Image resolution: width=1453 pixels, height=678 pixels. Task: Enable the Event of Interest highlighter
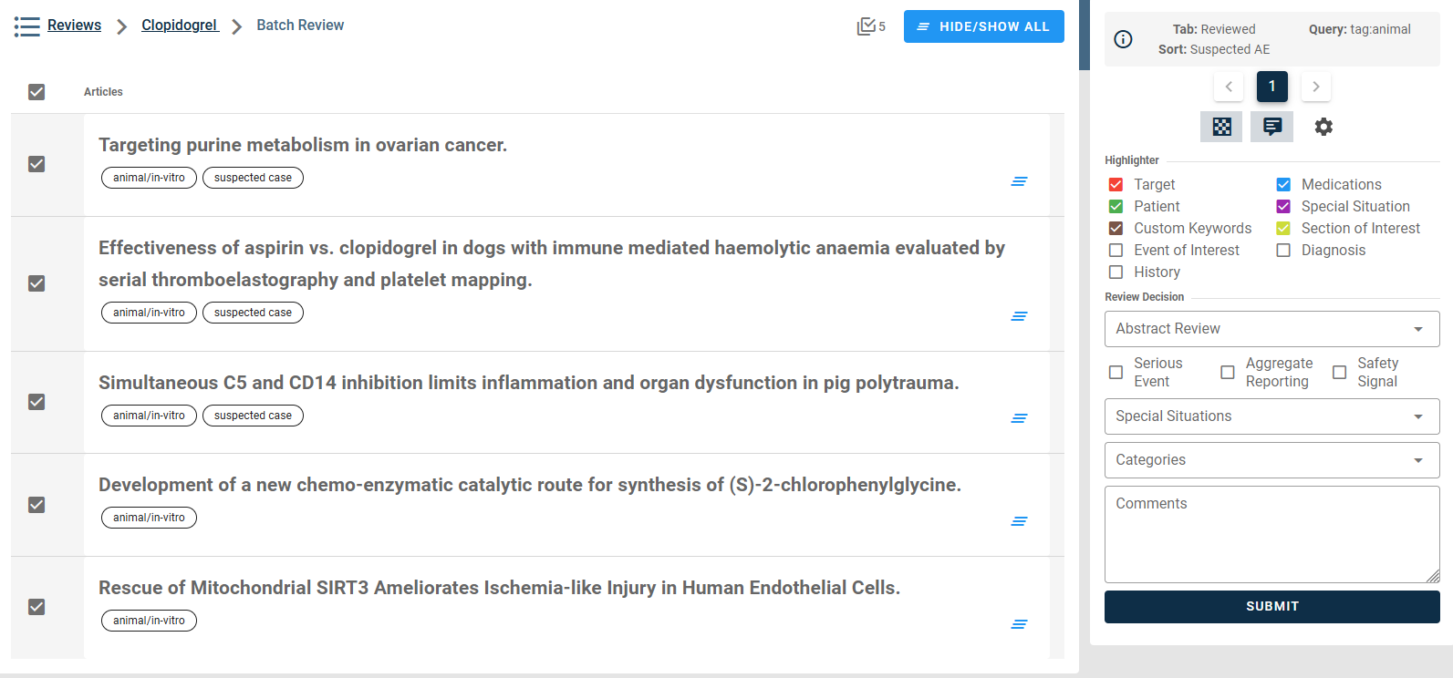(1116, 251)
